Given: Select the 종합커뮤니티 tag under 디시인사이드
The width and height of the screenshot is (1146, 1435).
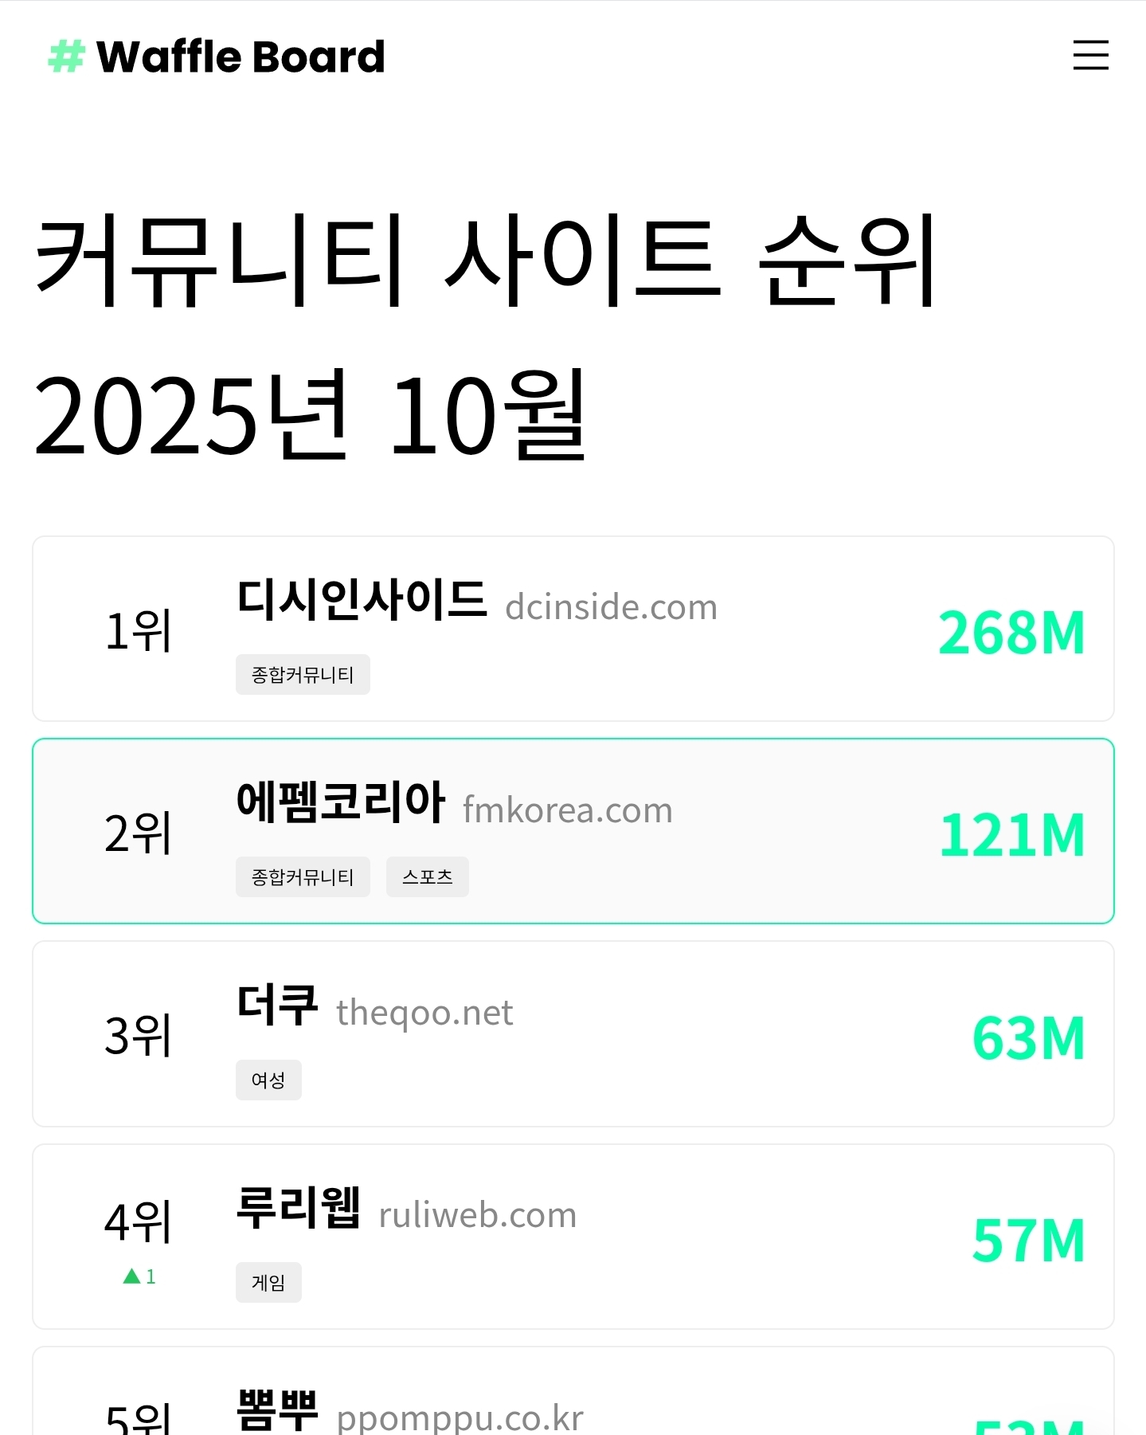Looking at the screenshot, I should coord(303,675).
